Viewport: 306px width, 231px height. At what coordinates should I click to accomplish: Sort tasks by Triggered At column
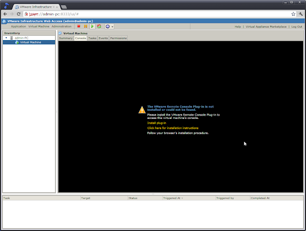[189, 198]
